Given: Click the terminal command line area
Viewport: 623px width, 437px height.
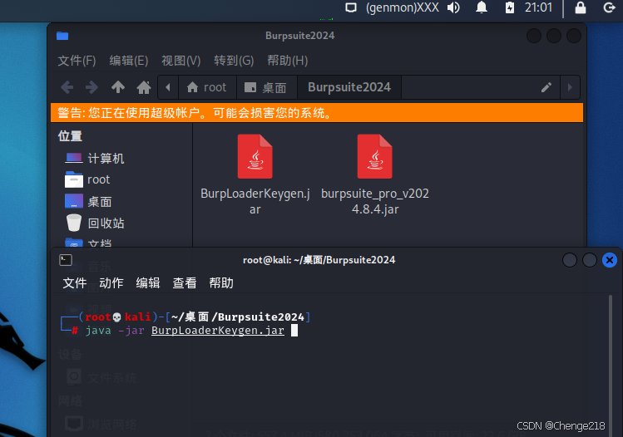Looking at the screenshot, I should click(185, 330).
